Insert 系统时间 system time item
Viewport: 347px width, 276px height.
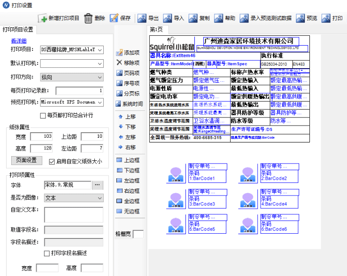(x=119, y=104)
